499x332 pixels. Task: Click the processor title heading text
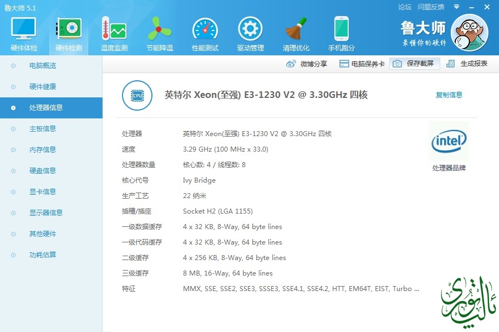pos(266,95)
